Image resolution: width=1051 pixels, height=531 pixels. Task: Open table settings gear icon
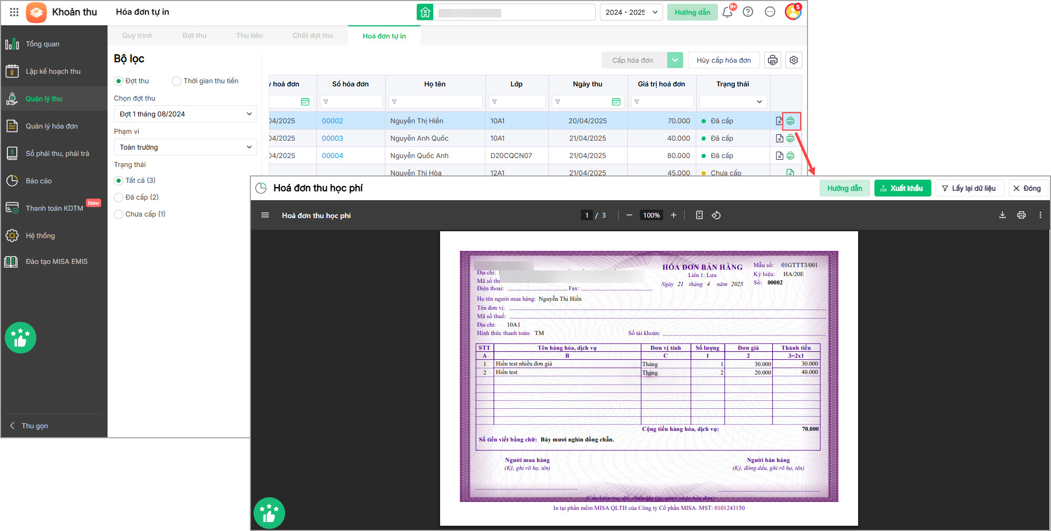pos(794,60)
